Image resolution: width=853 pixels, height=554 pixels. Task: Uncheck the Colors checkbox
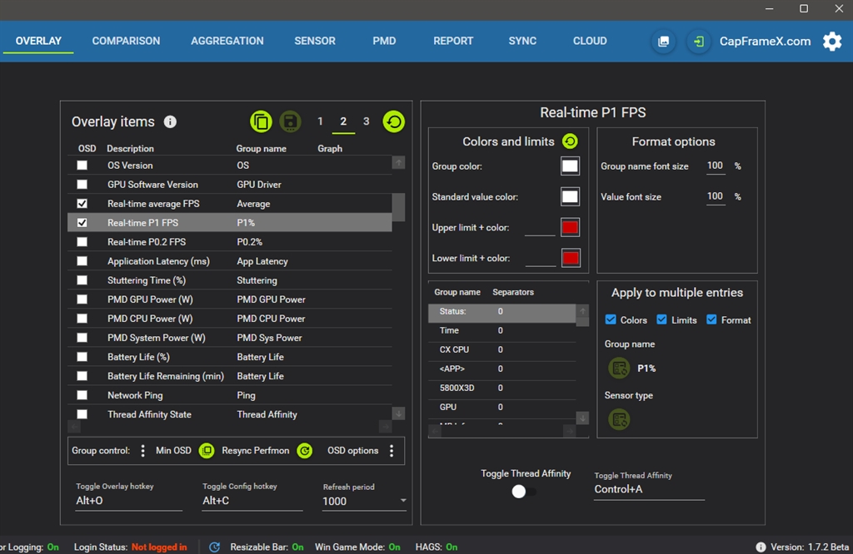tap(611, 320)
